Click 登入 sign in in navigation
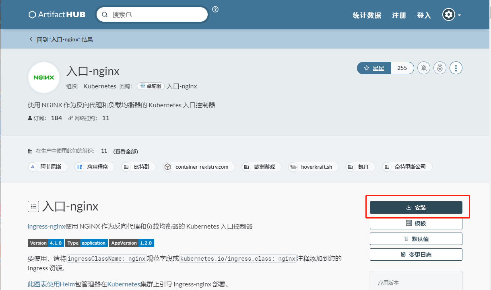491x290 pixels. point(424,16)
